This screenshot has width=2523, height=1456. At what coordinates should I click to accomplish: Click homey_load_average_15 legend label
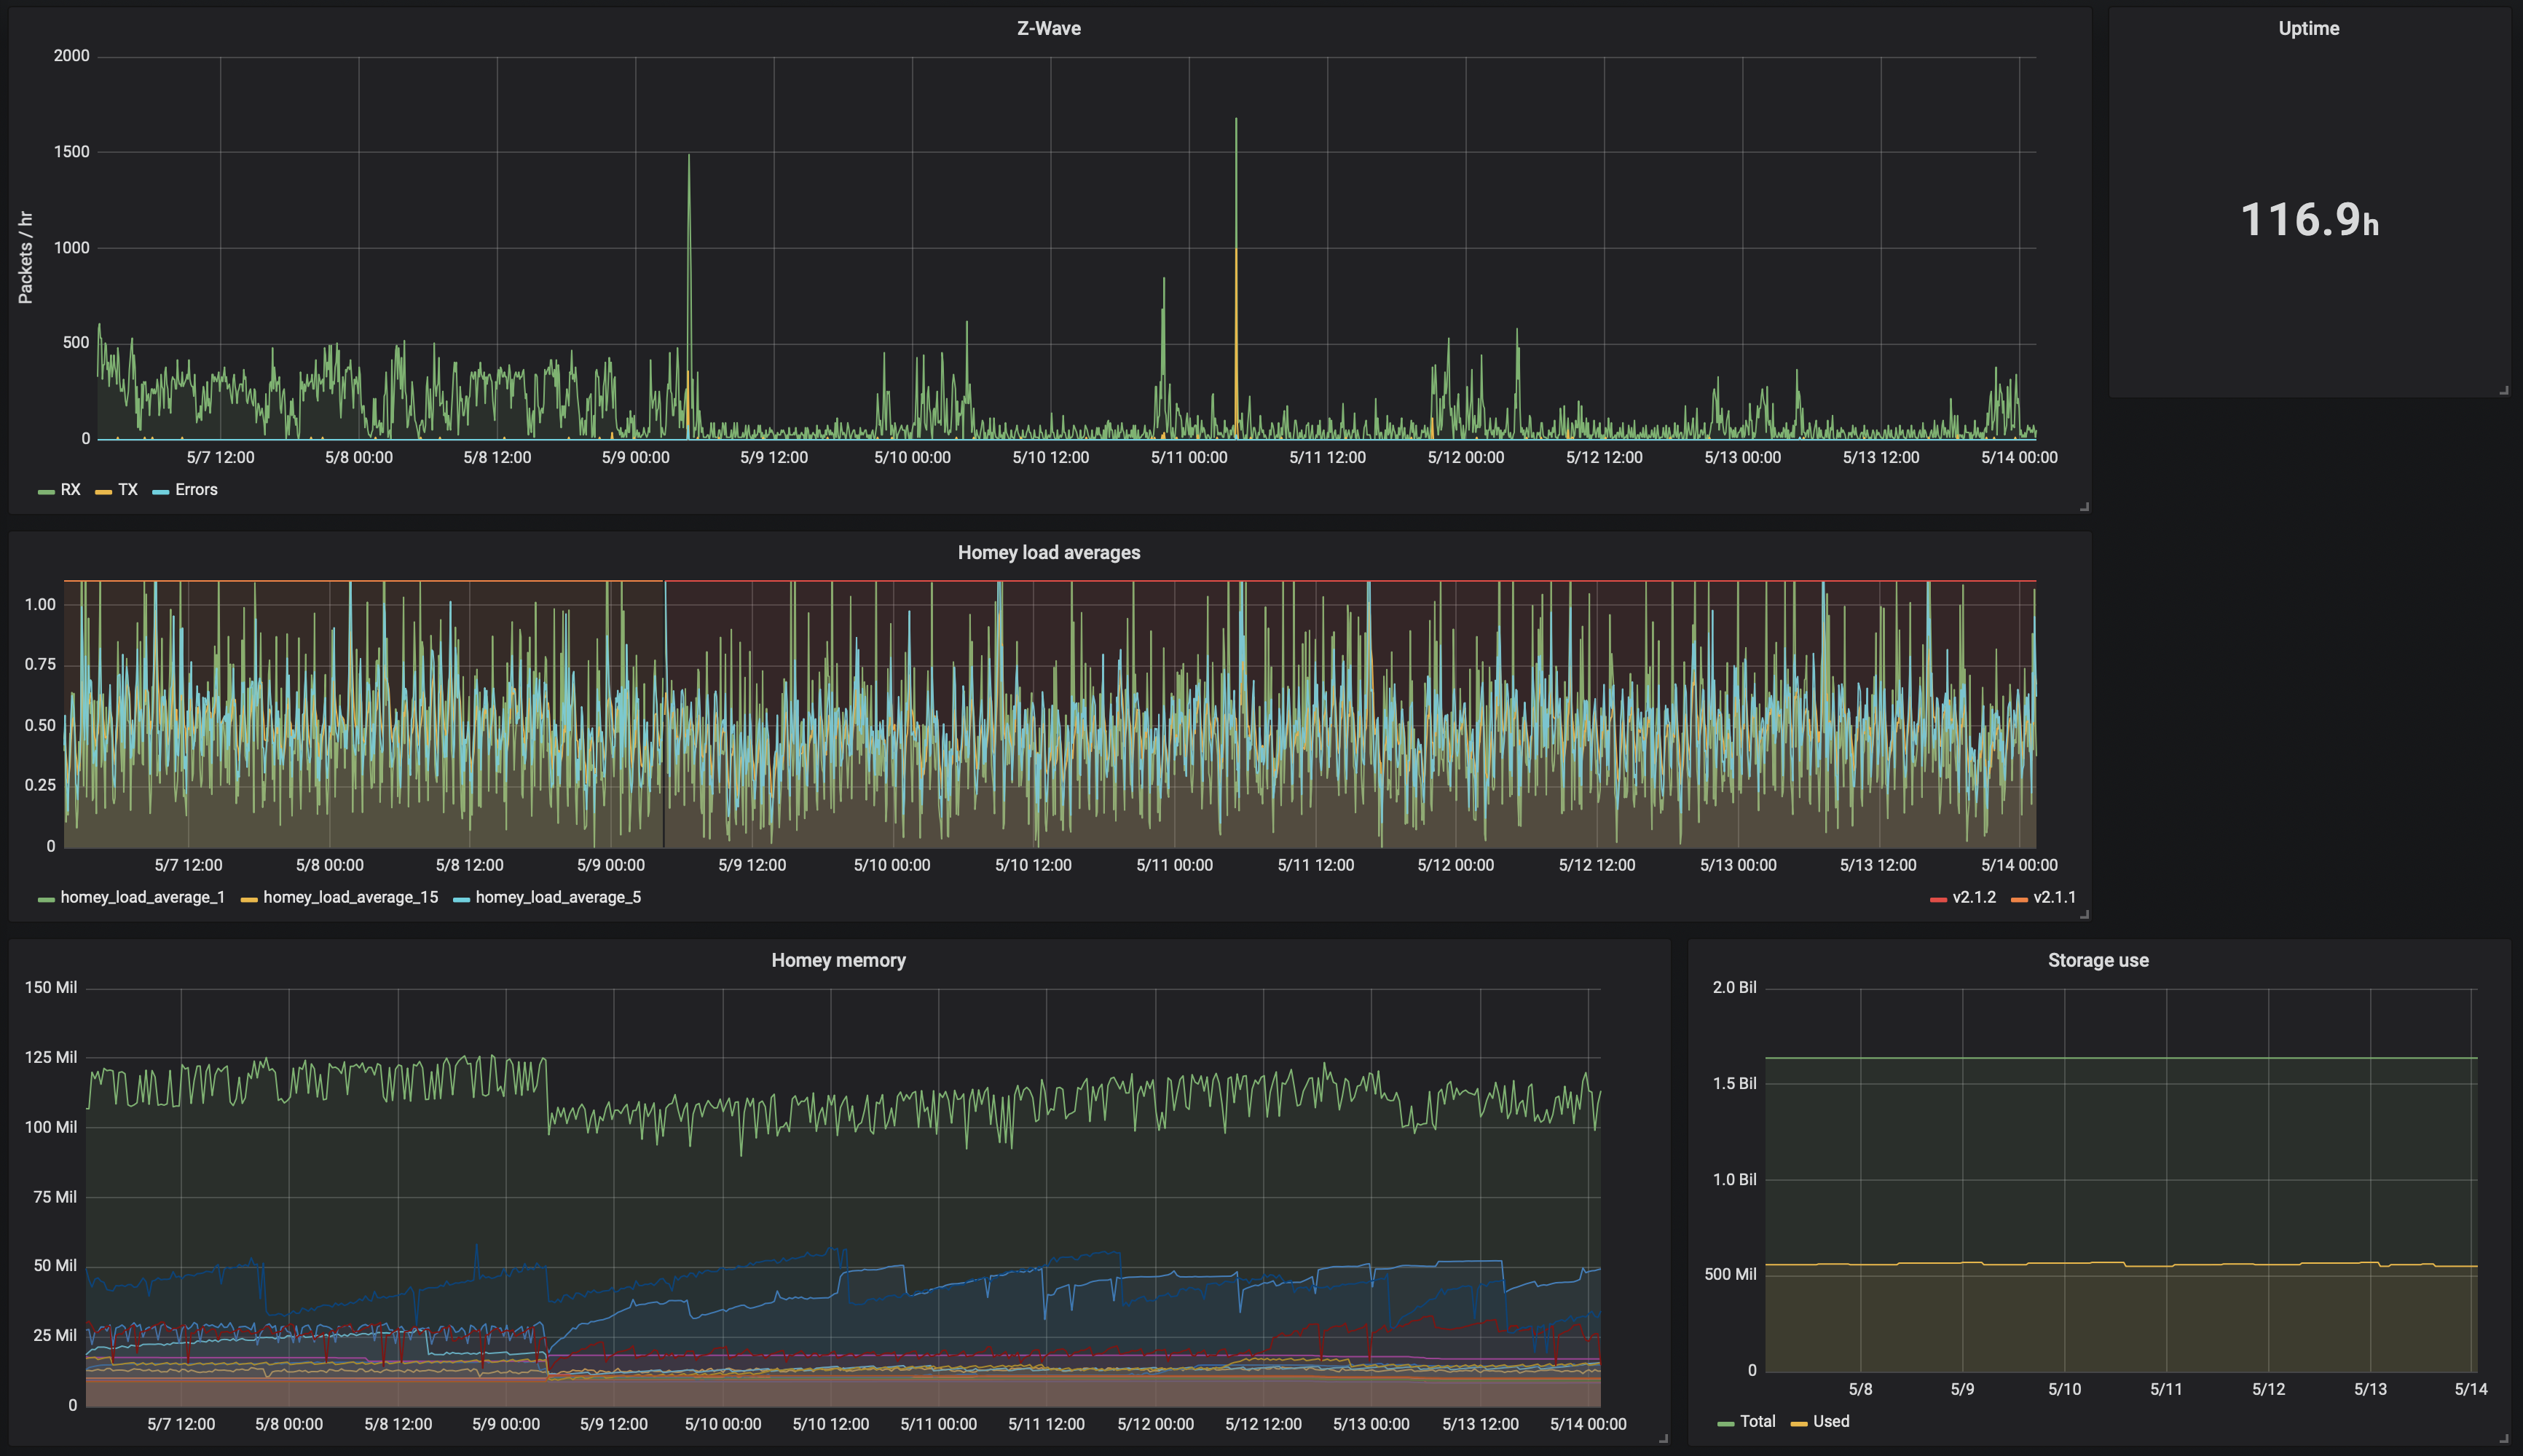tap(350, 898)
